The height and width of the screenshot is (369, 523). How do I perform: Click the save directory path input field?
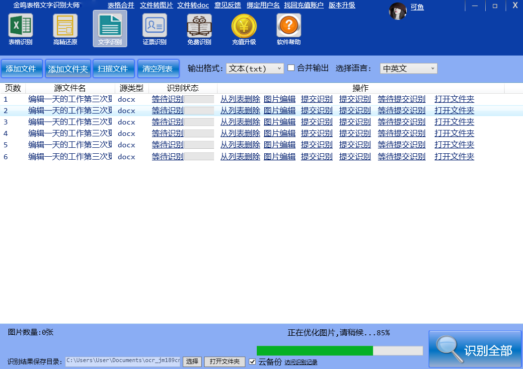tap(122, 362)
